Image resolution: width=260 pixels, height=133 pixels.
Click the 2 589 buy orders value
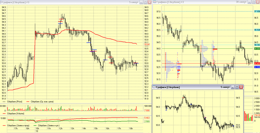tap(147, 121)
